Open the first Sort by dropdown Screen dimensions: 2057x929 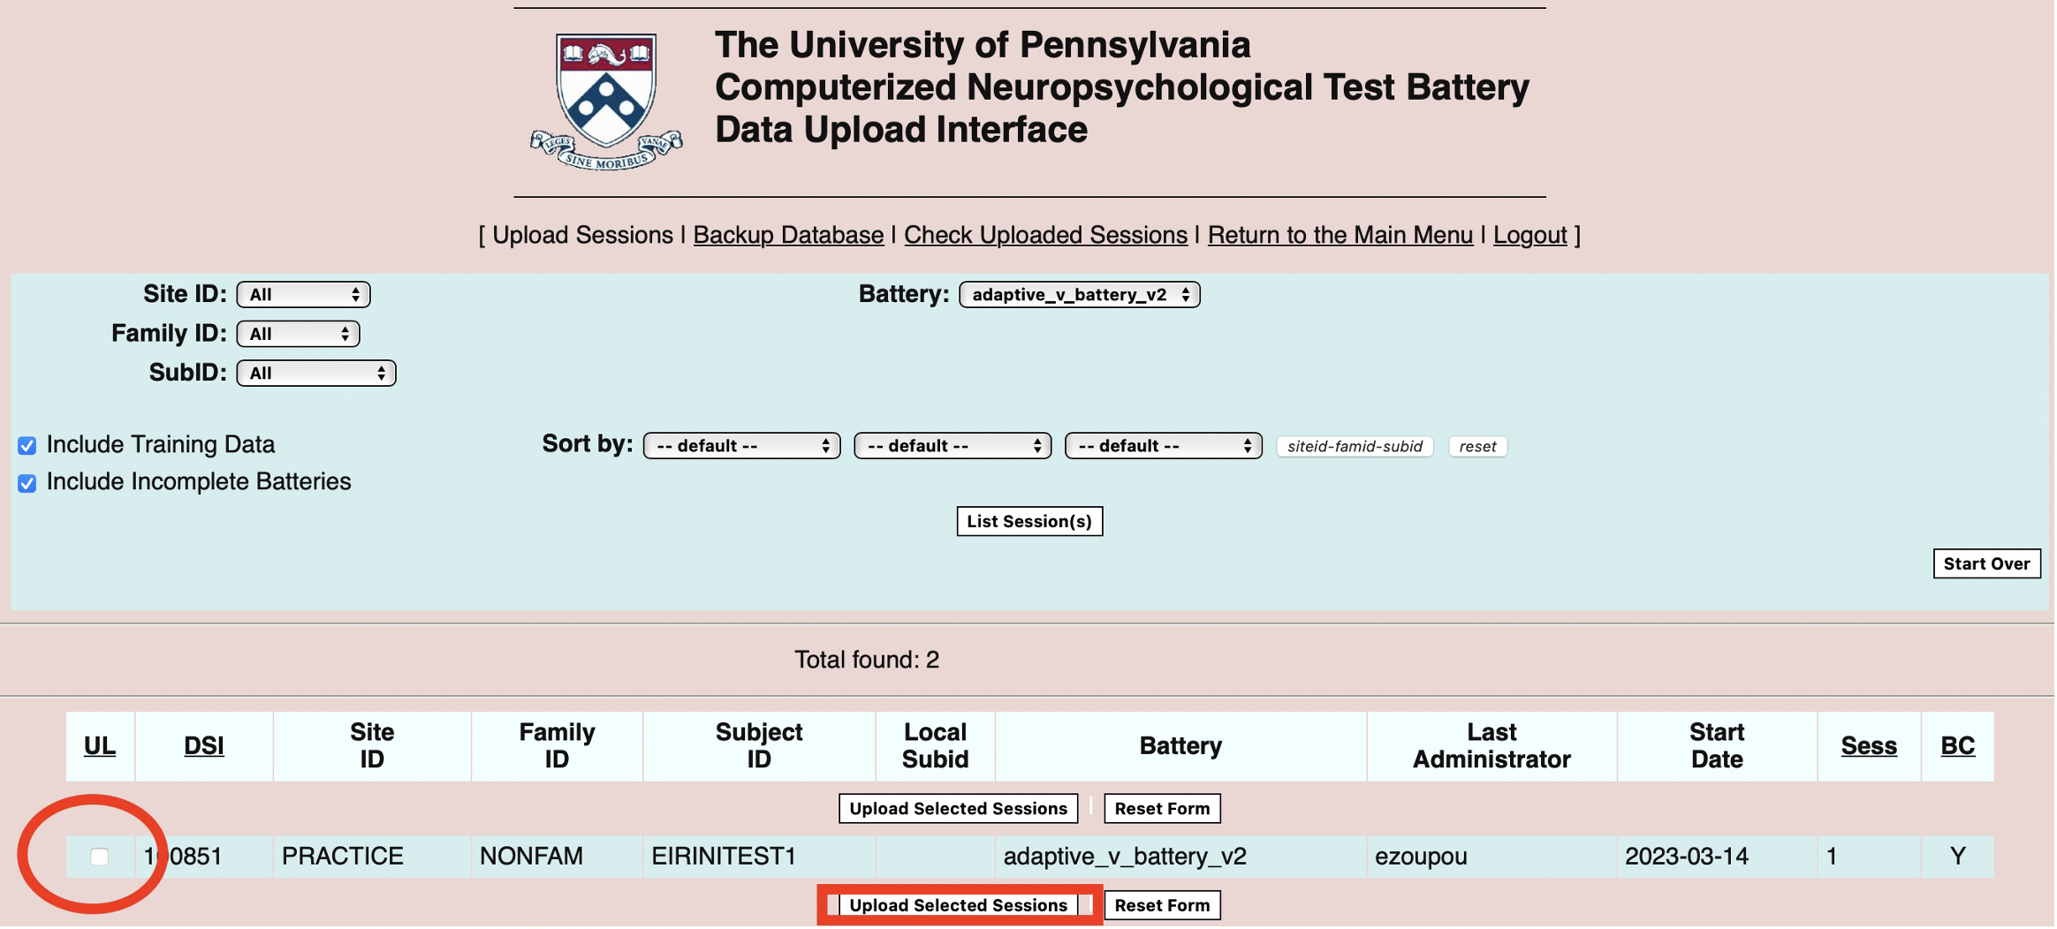(741, 446)
